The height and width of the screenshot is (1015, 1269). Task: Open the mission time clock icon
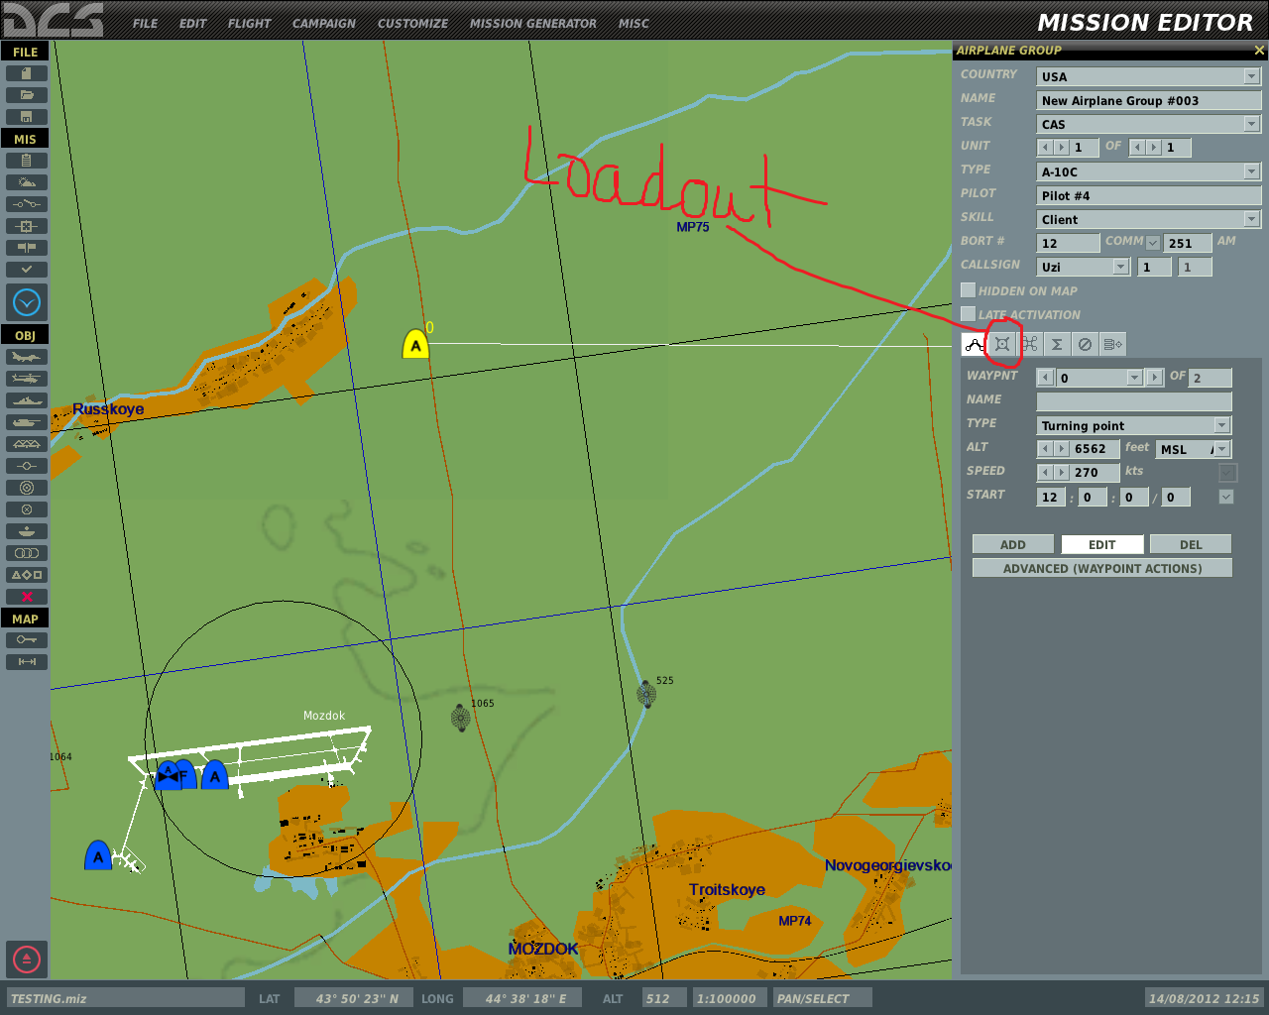pos(27,302)
